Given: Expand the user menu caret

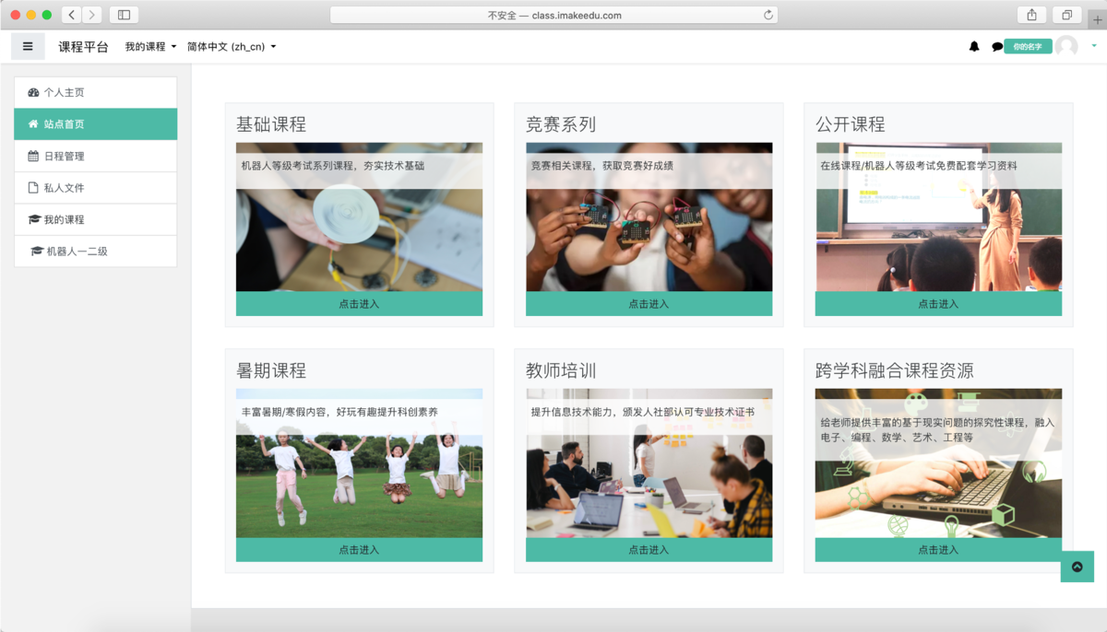Looking at the screenshot, I should pos(1094,45).
